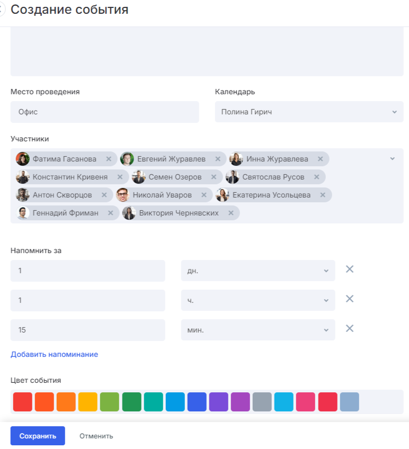This screenshot has height=449, width=409.
Task: Remove Фатима Гасанова from participants
Action: (x=109, y=159)
